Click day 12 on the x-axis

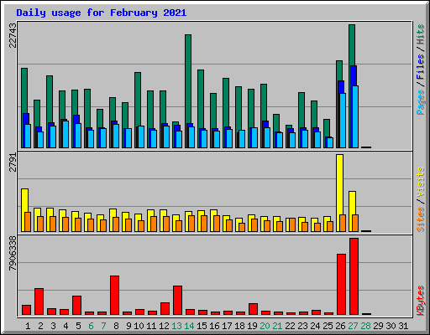(164, 326)
